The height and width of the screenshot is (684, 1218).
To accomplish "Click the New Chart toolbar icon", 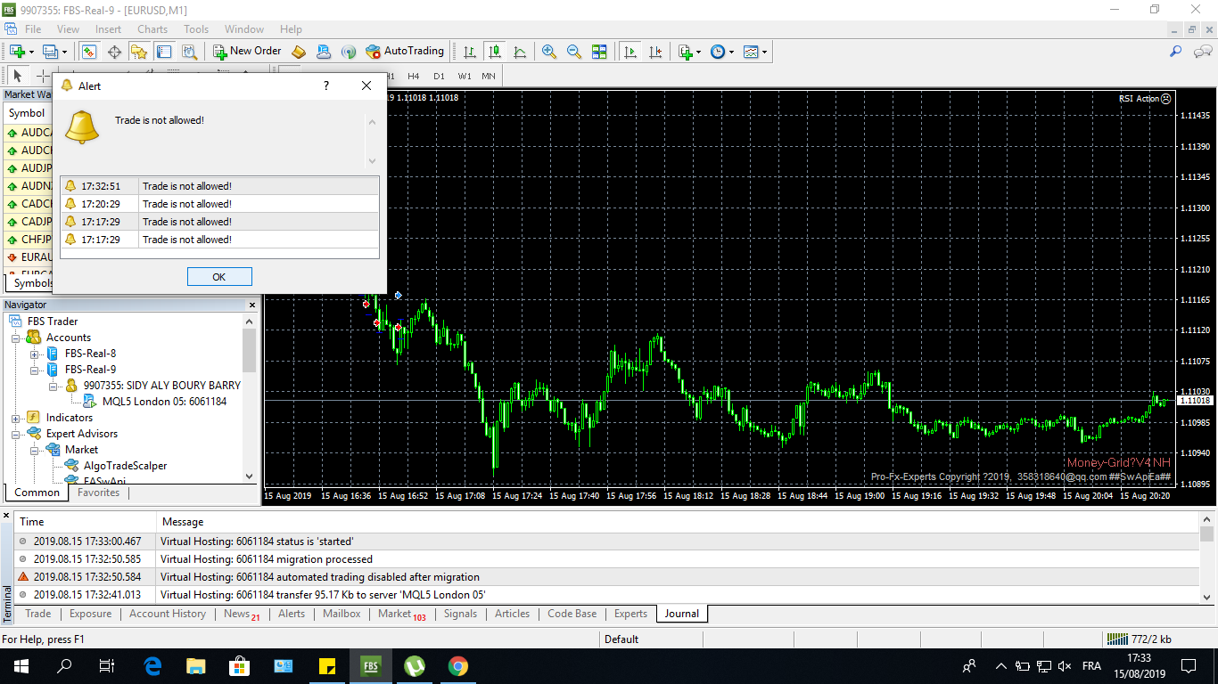I will [x=17, y=52].
